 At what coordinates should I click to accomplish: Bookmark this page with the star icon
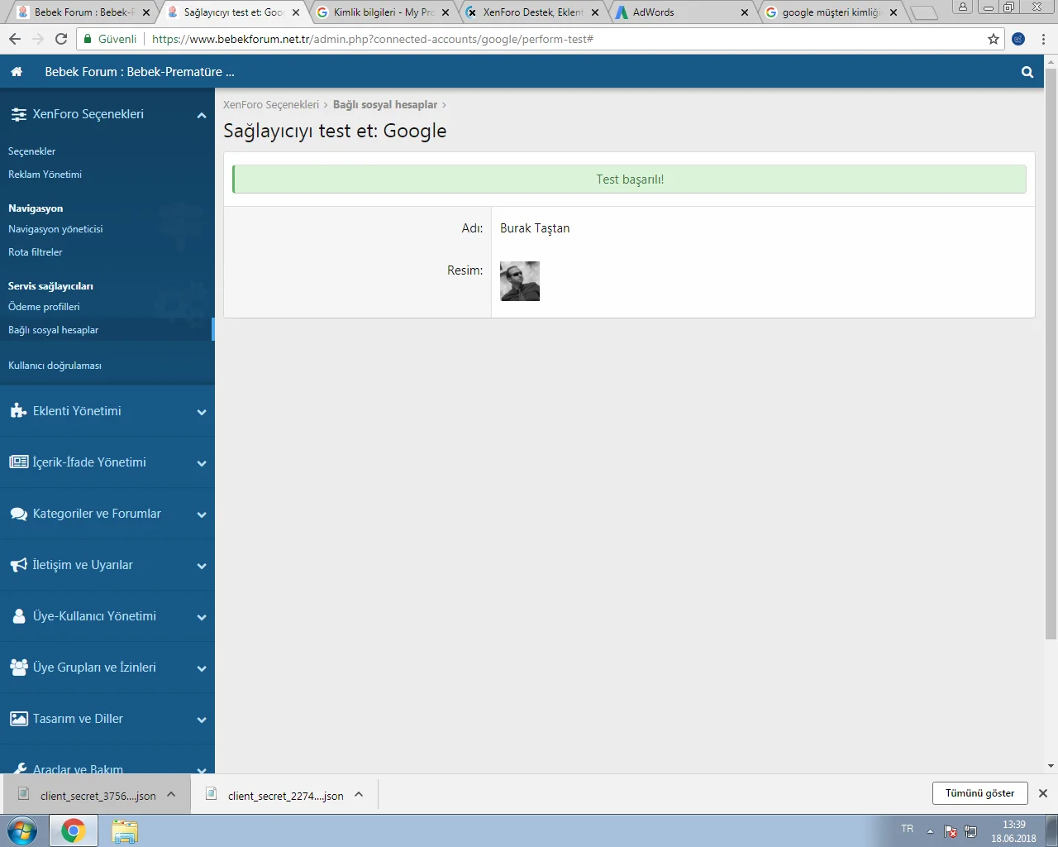pos(994,39)
